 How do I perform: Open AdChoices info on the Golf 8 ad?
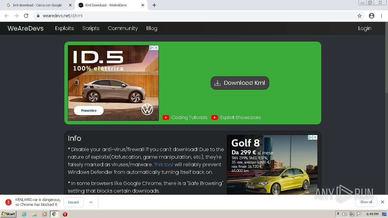(310, 137)
